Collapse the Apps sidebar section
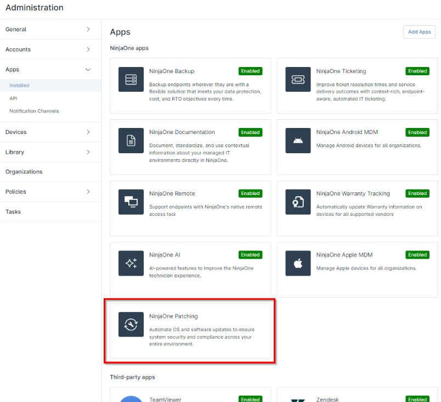This screenshot has width=441, height=402. point(88,70)
